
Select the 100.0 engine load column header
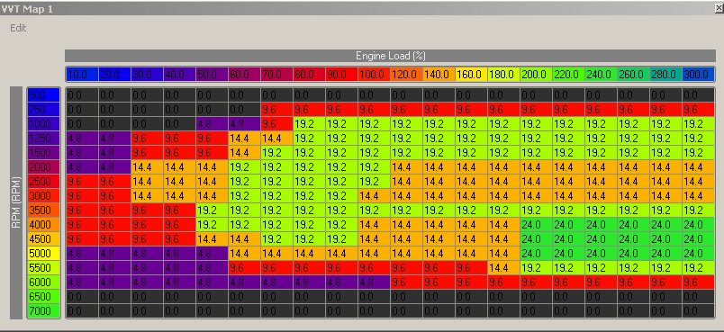click(x=374, y=75)
